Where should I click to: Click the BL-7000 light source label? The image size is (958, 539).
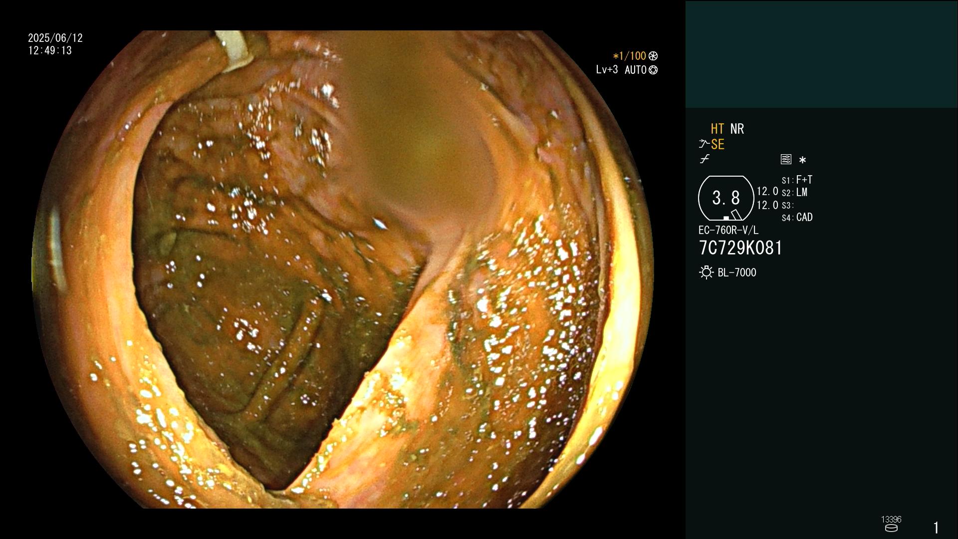pyautogui.click(x=737, y=272)
